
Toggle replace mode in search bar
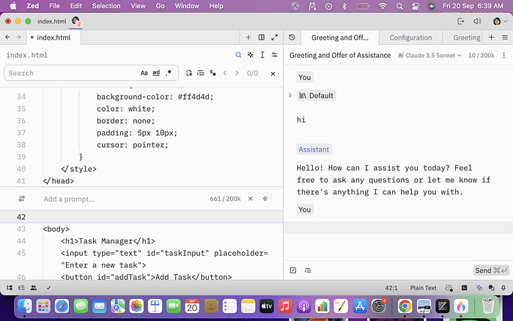click(x=189, y=73)
